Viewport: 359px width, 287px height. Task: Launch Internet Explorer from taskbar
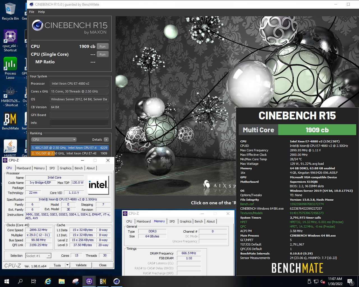click(48, 281)
